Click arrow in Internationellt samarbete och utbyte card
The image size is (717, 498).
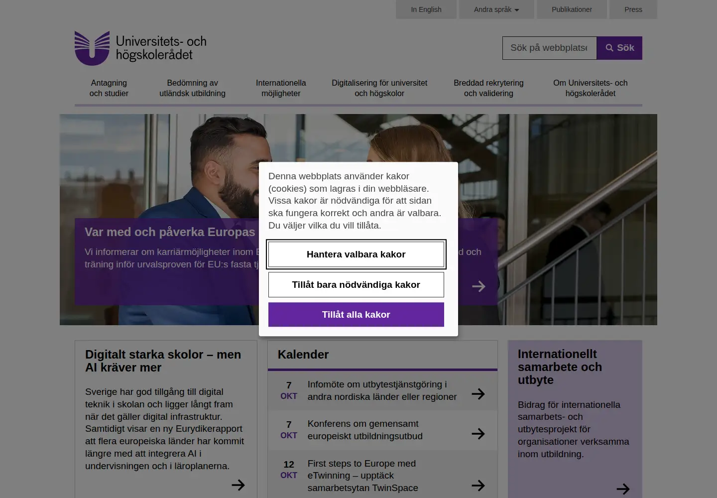point(623,489)
